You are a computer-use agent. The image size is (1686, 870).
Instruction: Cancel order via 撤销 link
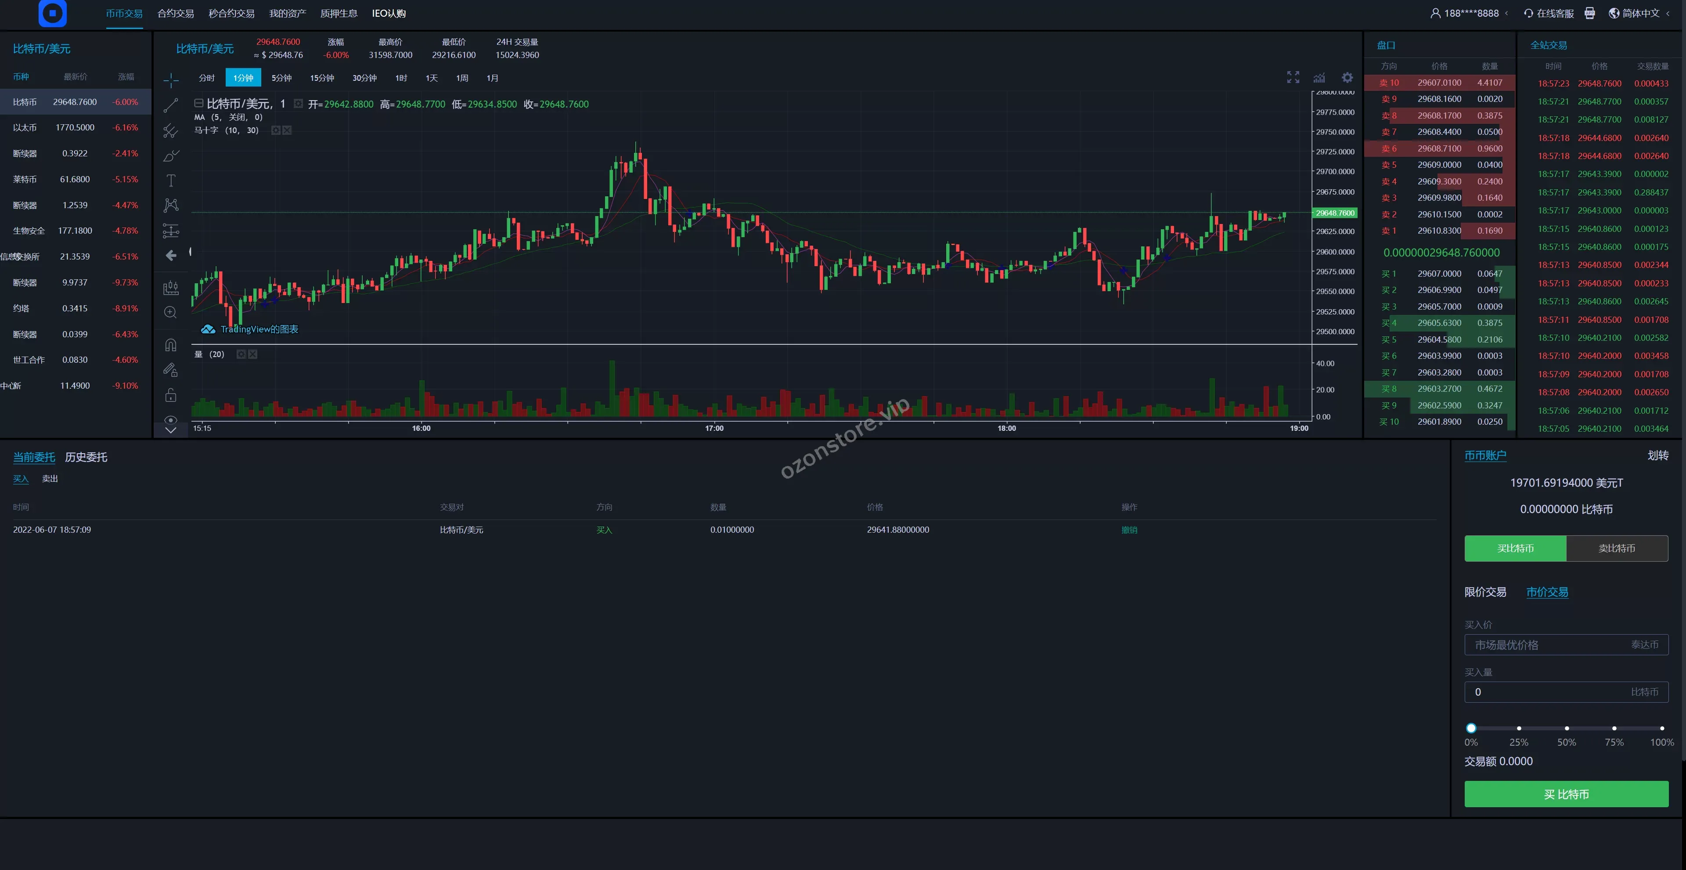(x=1129, y=530)
